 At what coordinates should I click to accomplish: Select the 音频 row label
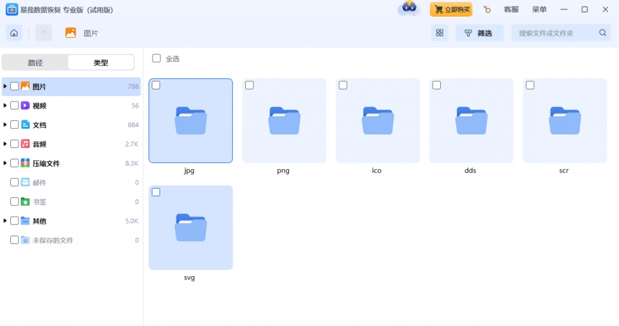coord(40,144)
